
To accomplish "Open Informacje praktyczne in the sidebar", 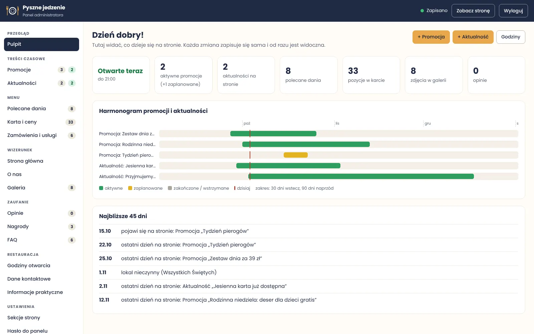I will coord(41,292).
